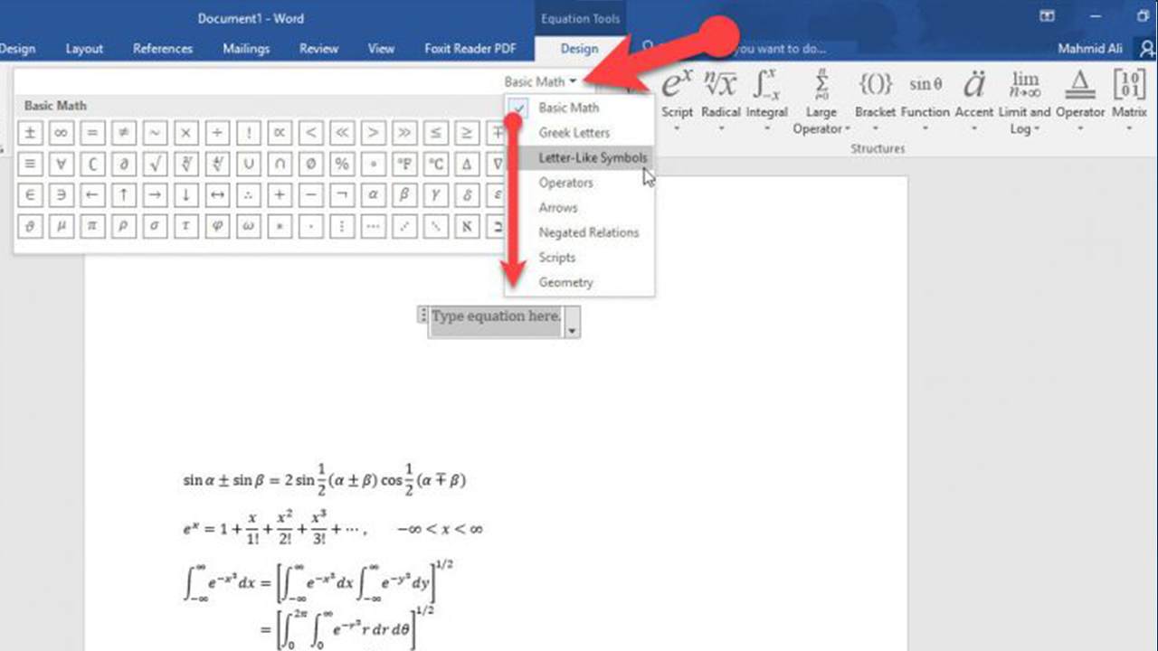Insert the degrees Celsius symbol
Viewport: 1158px width, 651px height.
[434, 165]
